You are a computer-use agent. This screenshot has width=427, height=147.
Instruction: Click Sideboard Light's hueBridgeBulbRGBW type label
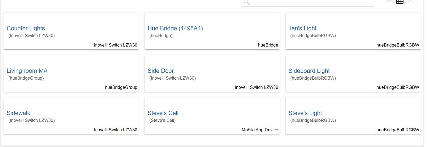[x=398, y=88]
